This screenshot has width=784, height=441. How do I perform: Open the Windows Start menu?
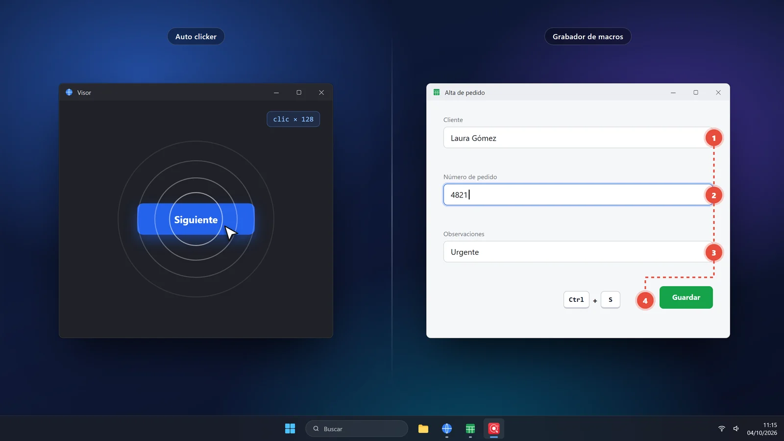click(290, 429)
